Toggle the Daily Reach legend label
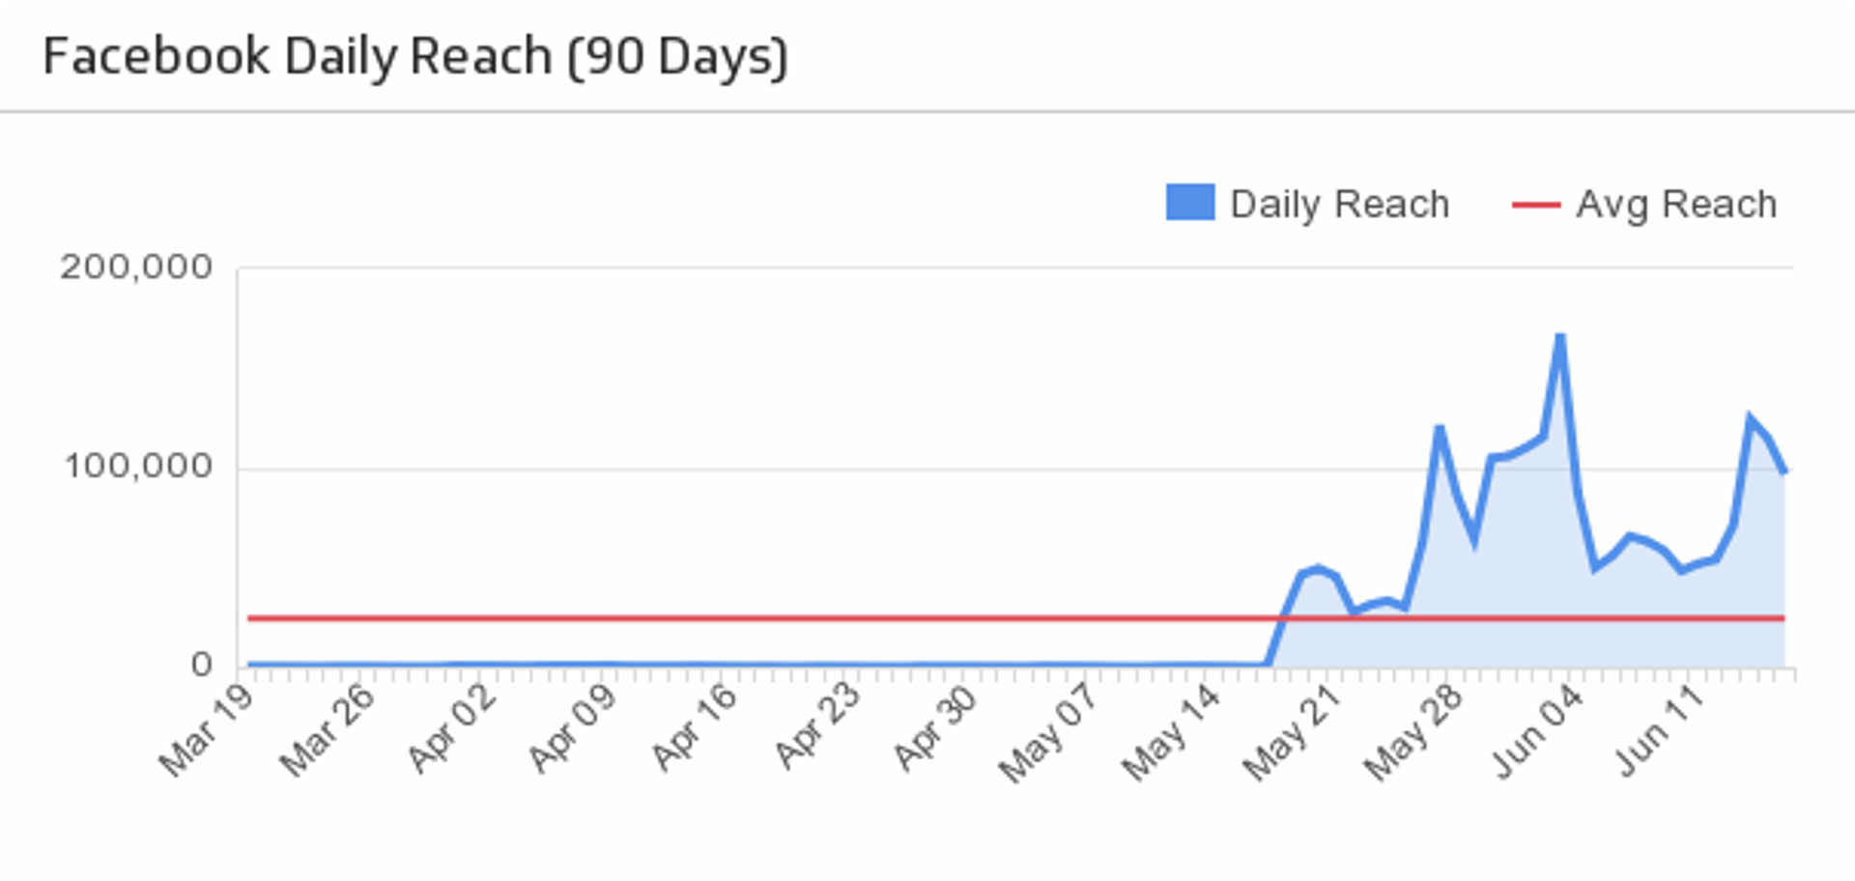This screenshot has width=1855, height=881. pos(1339,205)
